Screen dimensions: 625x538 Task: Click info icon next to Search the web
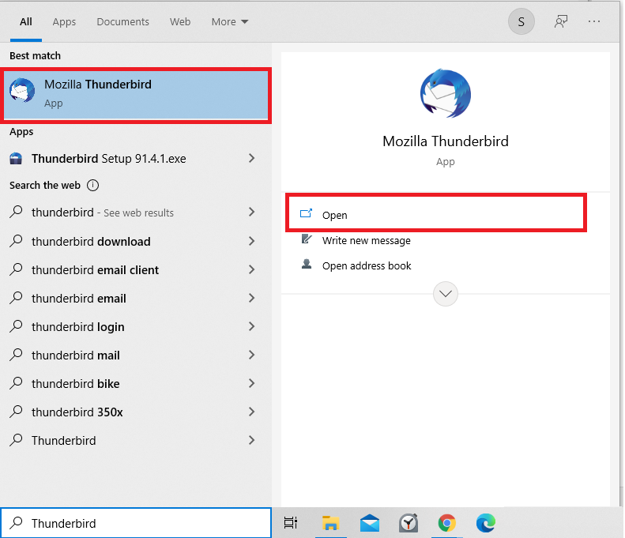93,186
